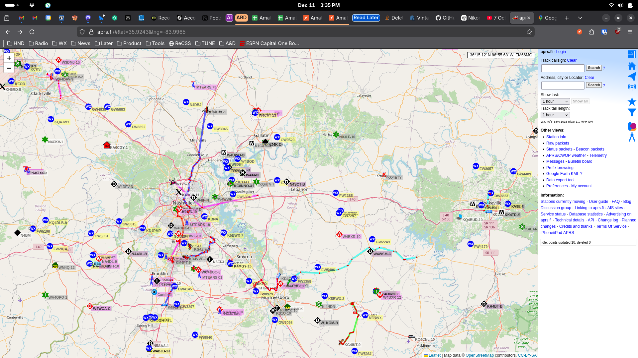
Task: Zoom in the map with plus button
Action: 9,58
